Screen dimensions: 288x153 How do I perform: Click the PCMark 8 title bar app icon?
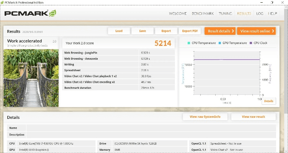click(3, 3)
